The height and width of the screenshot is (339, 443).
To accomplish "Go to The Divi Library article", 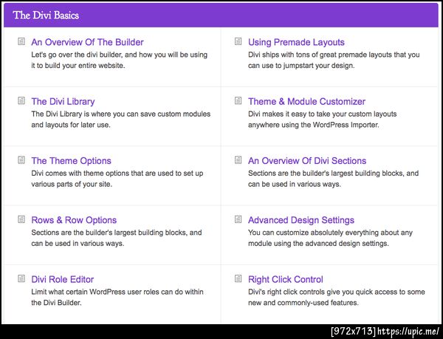I will pyautogui.click(x=63, y=101).
